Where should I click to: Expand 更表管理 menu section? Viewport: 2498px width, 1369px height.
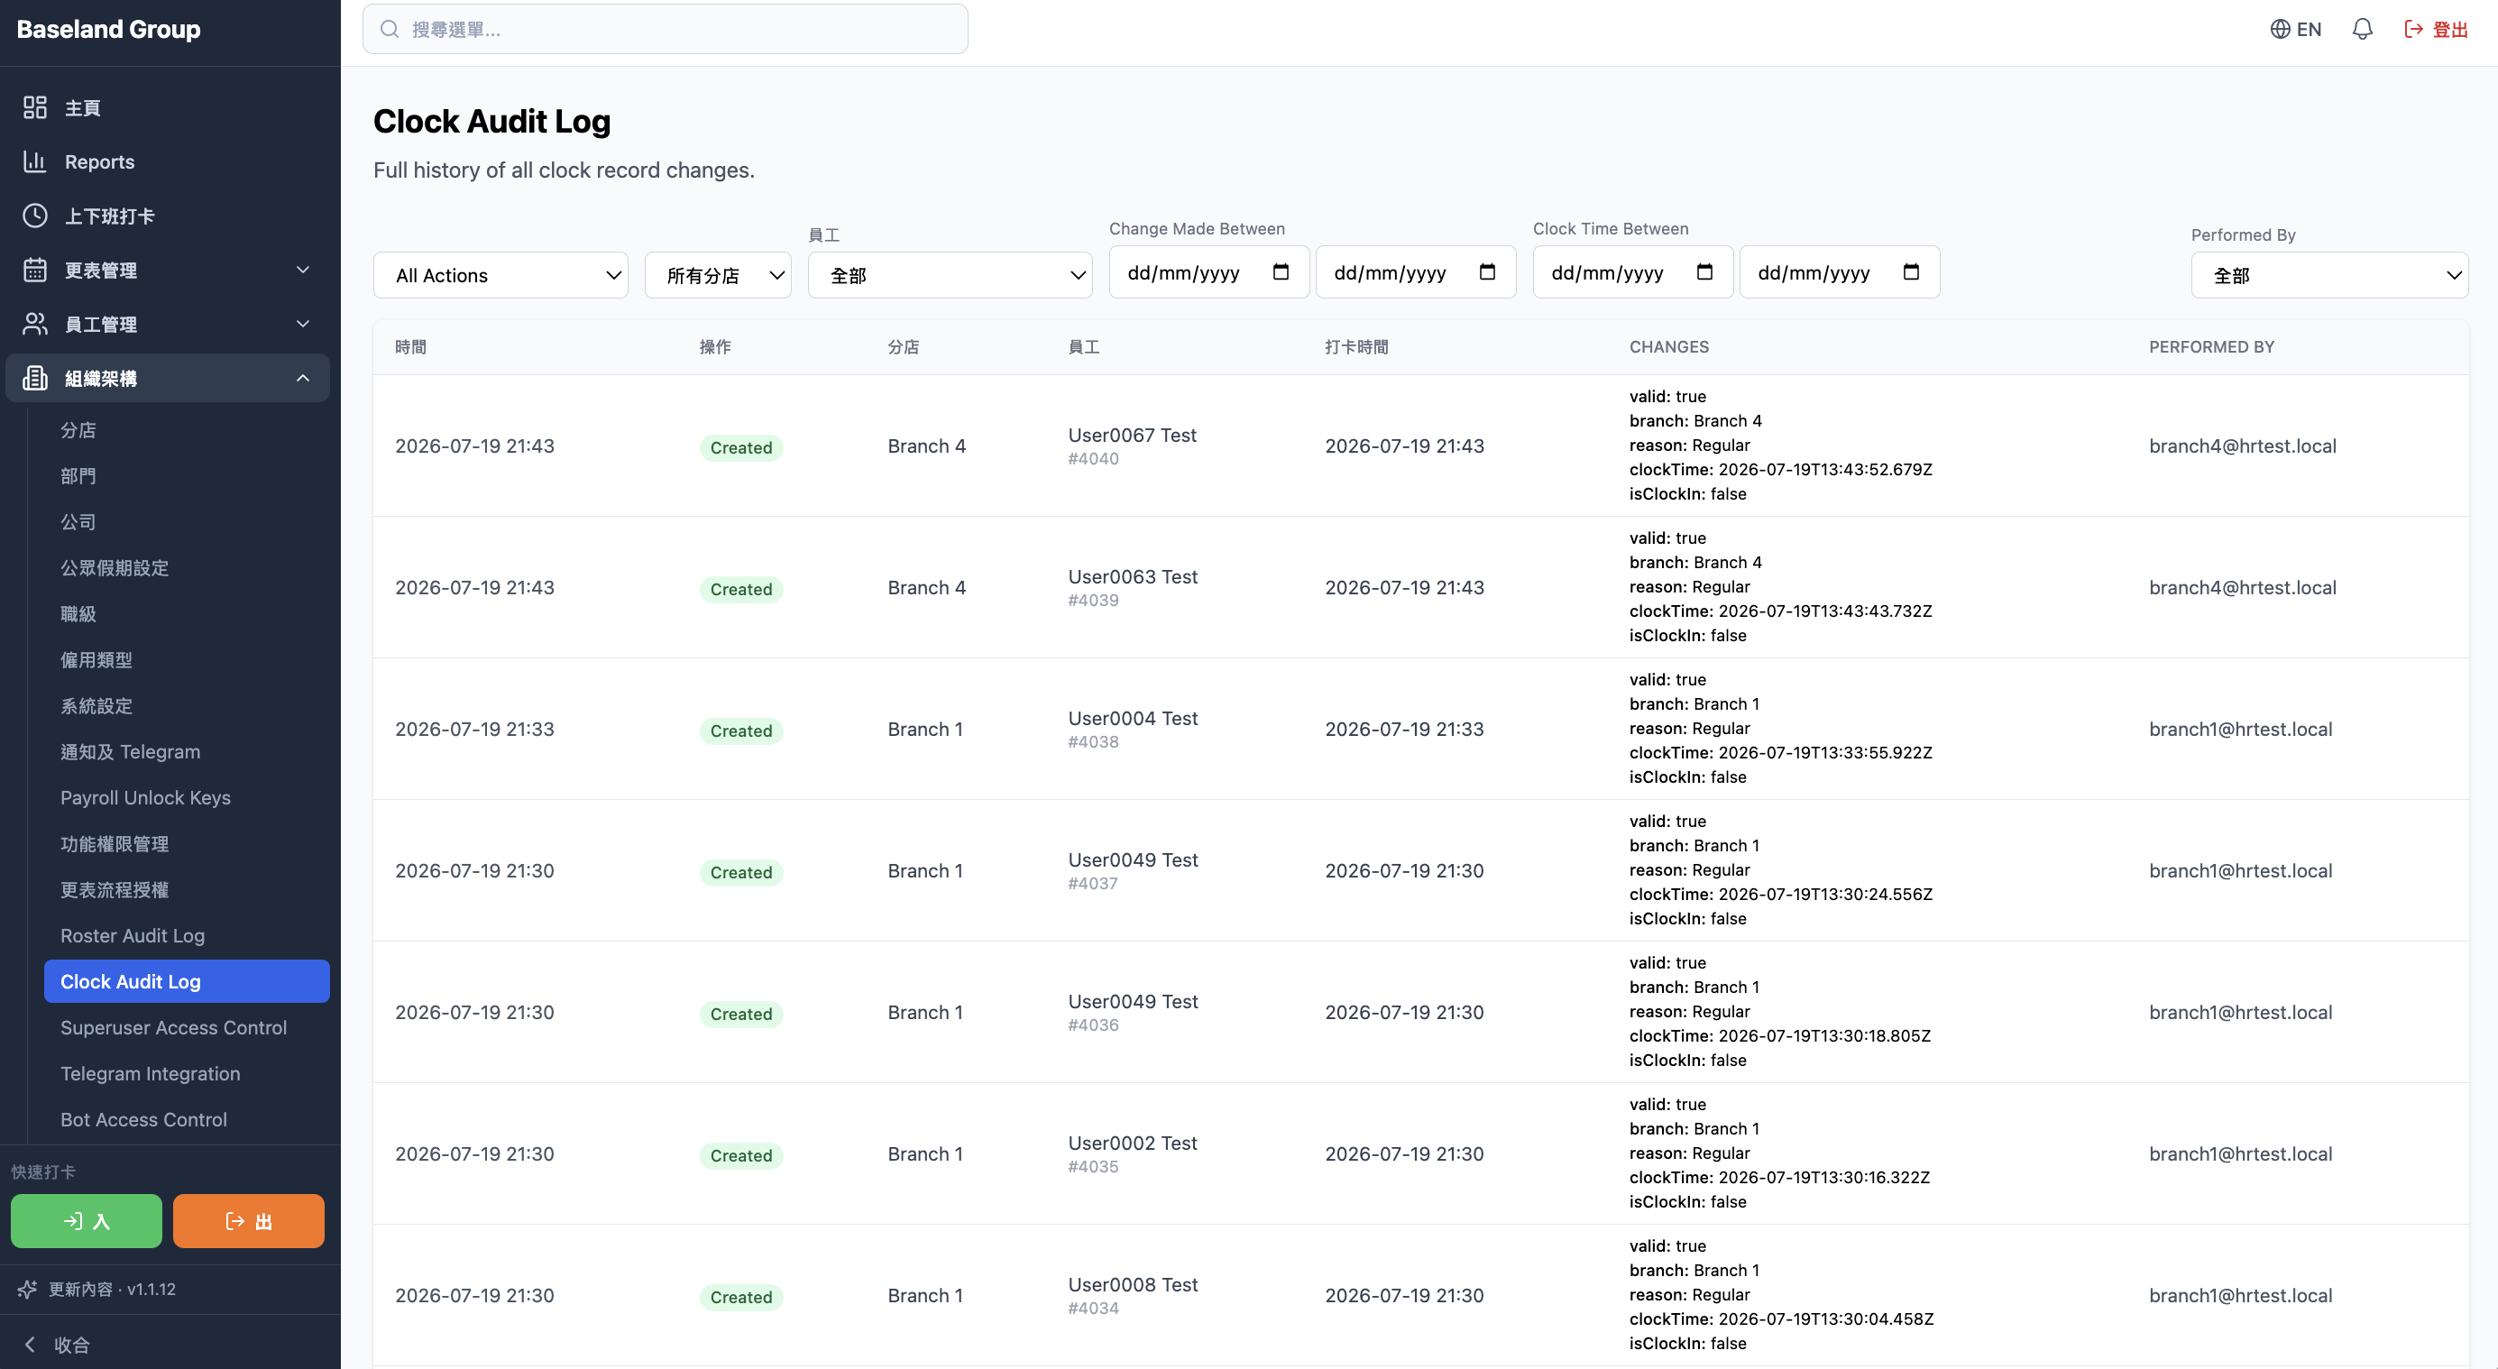click(x=168, y=270)
